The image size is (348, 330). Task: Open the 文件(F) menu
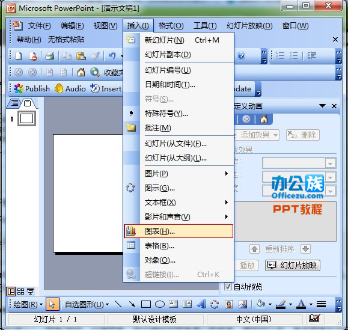pyautogui.click(x=39, y=26)
